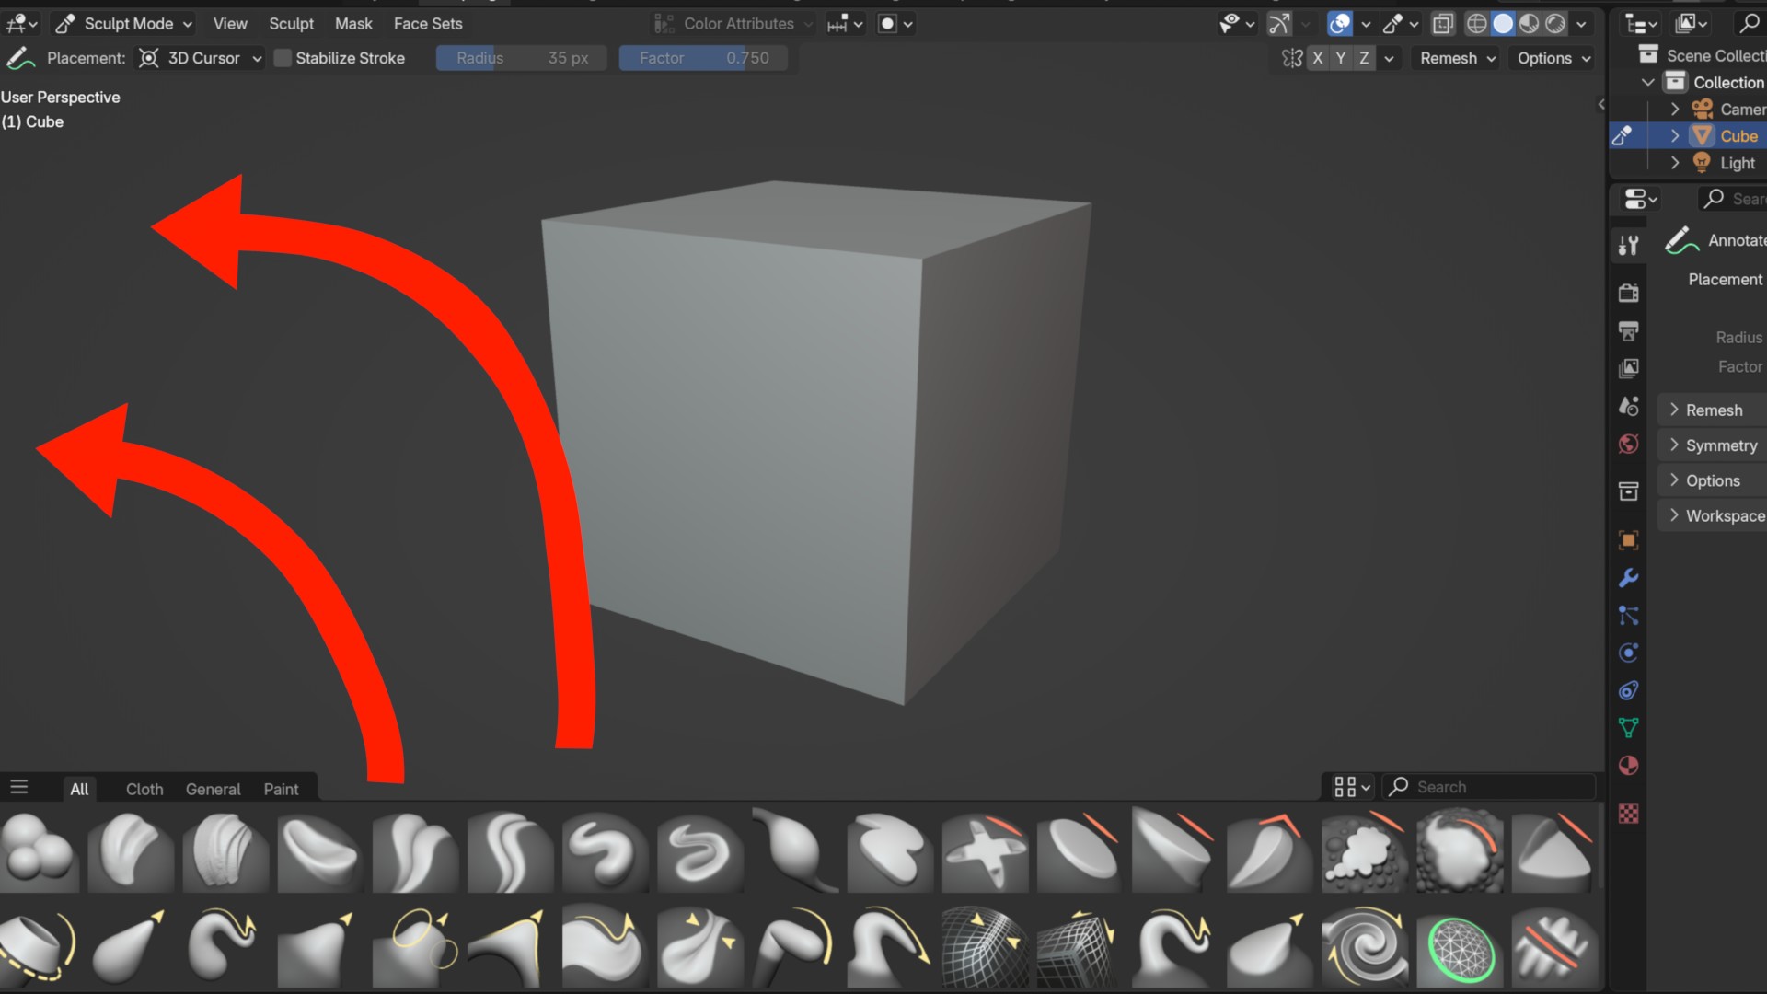Open the Face Sets menu
1767x994 pixels.
(428, 24)
